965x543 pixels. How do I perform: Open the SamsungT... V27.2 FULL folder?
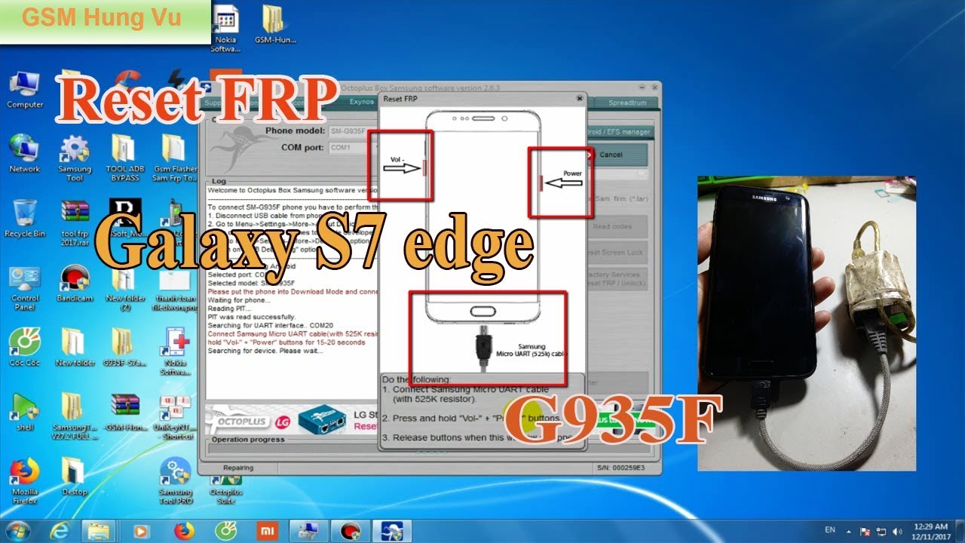pyautogui.click(x=75, y=416)
